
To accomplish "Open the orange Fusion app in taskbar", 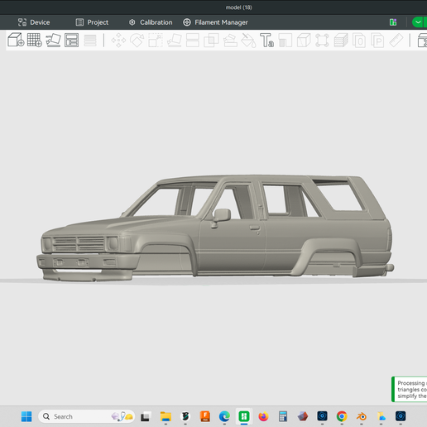I will pyautogui.click(x=205, y=416).
